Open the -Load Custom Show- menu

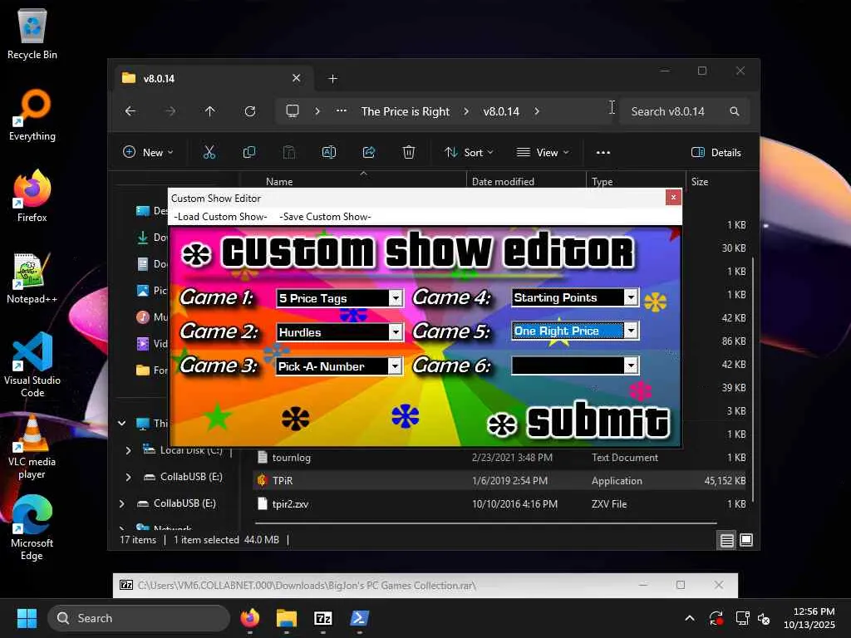click(x=220, y=217)
